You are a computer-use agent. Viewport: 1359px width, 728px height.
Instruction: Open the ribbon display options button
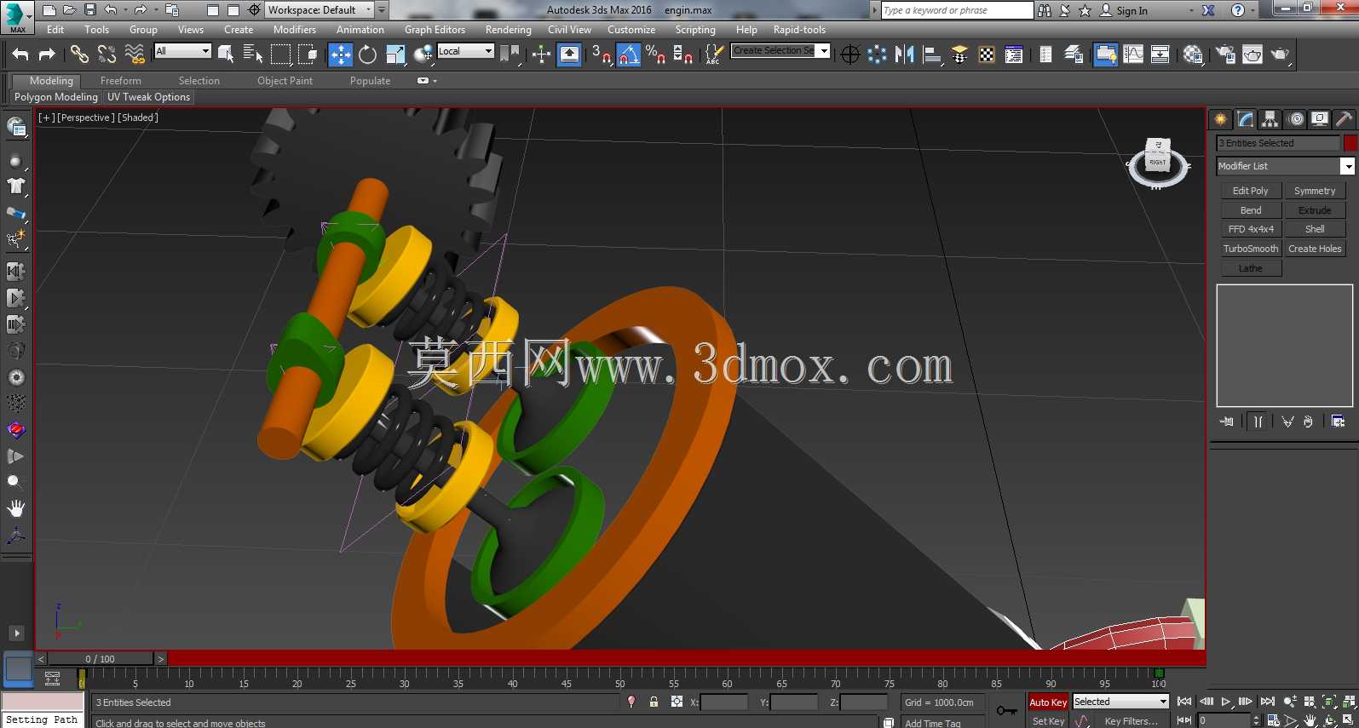tap(423, 81)
